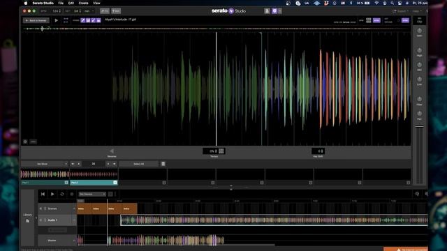
Task: Click the record button in the song transport
Action: coord(72,194)
